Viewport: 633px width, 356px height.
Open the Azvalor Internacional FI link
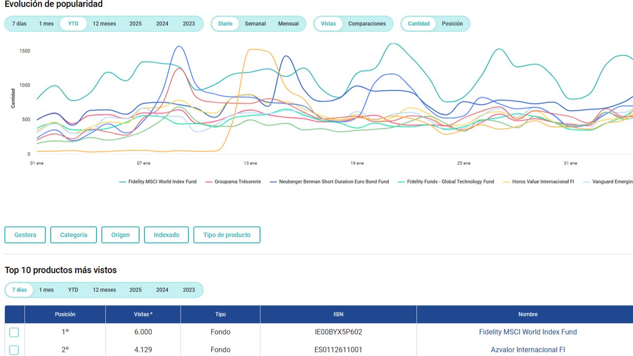tap(528, 350)
